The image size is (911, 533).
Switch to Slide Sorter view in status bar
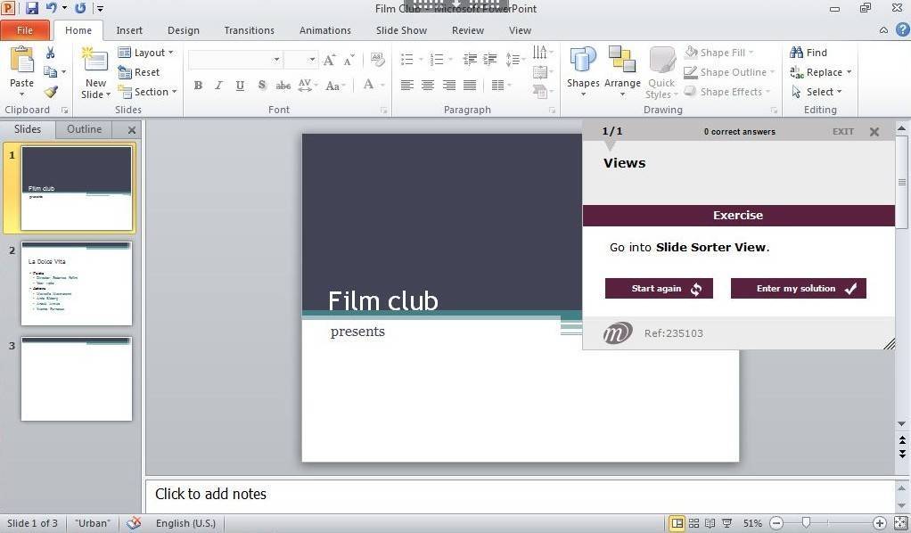(694, 523)
